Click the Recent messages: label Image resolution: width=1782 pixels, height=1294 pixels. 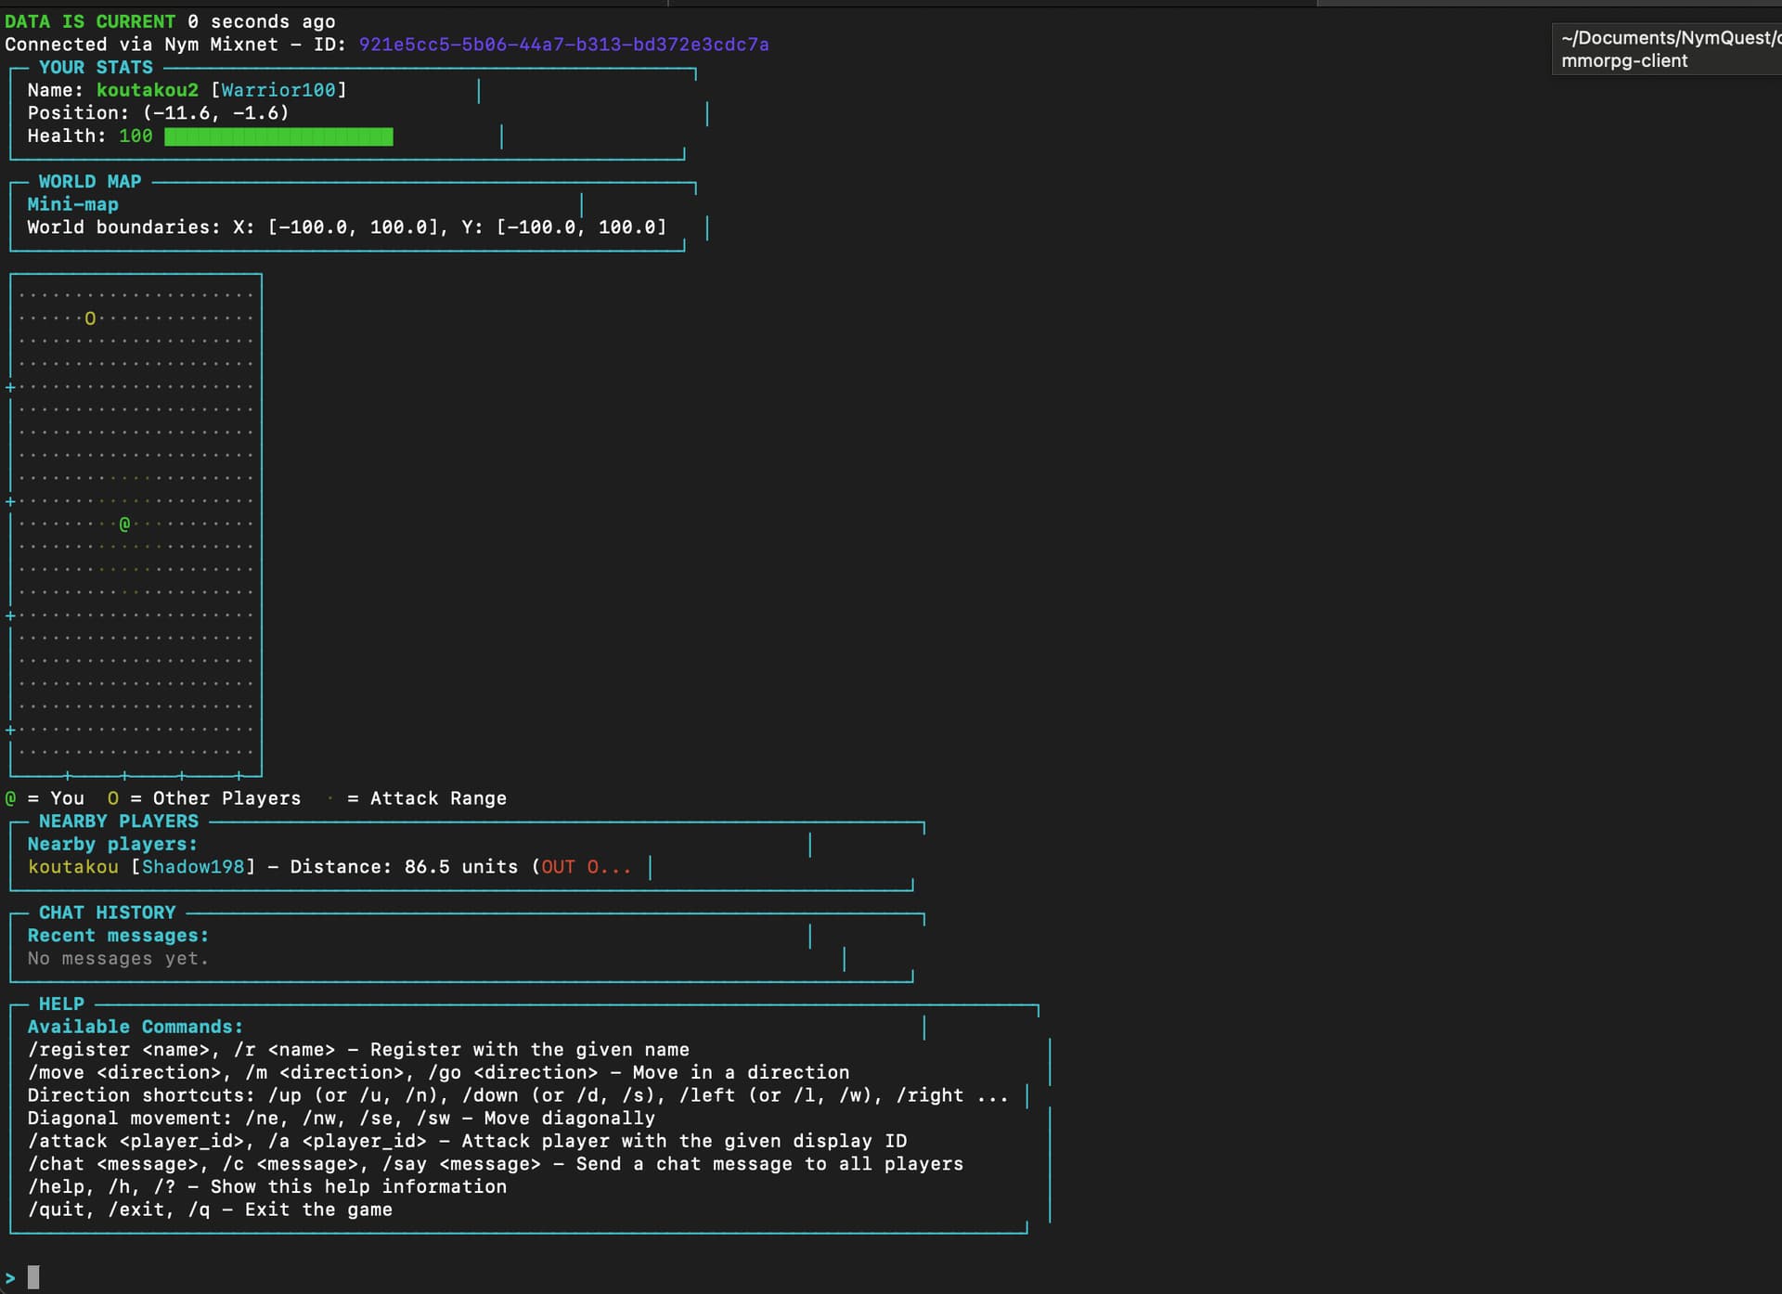pyautogui.click(x=118, y=936)
